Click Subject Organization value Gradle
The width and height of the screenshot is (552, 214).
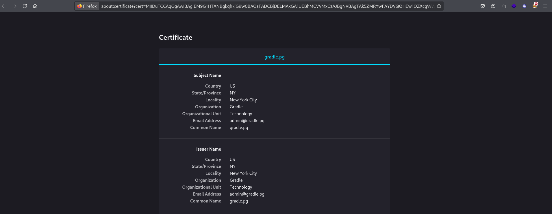pyautogui.click(x=236, y=107)
